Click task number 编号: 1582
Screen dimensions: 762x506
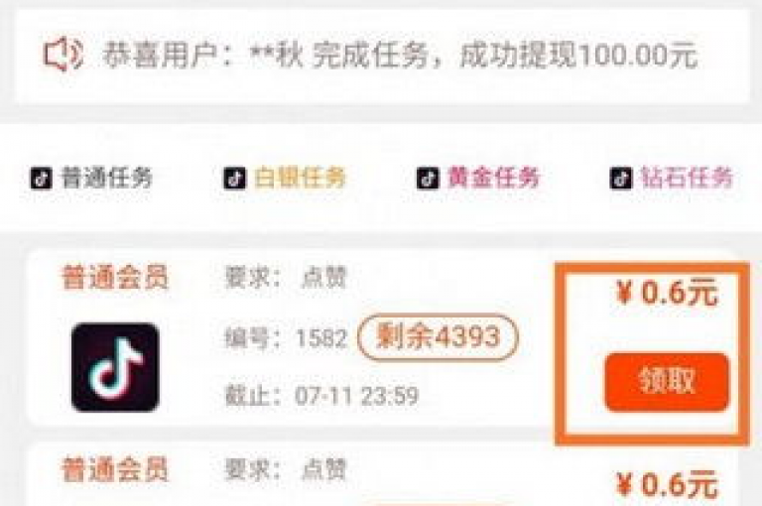click(286, 337)
